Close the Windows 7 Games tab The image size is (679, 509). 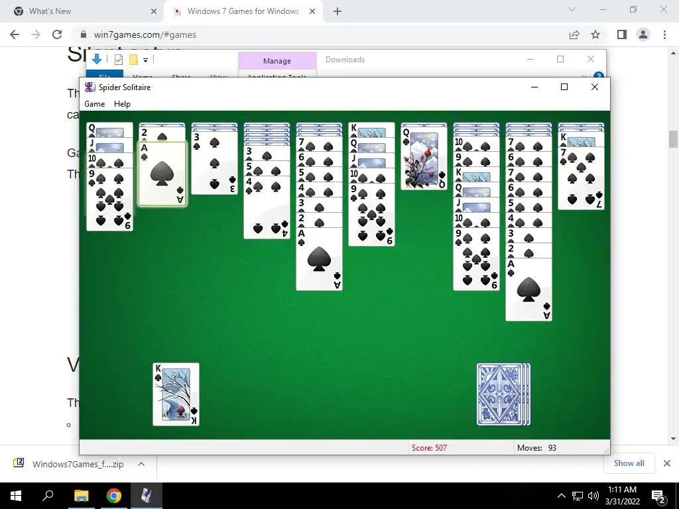coord(312,11)
